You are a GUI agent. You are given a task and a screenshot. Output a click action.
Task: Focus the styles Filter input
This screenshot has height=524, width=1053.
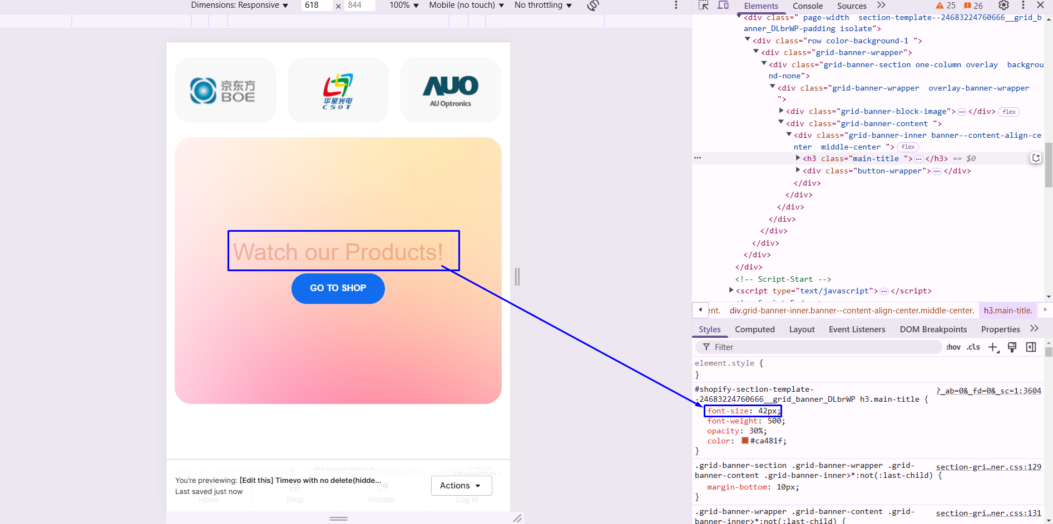tap(818, 347)
